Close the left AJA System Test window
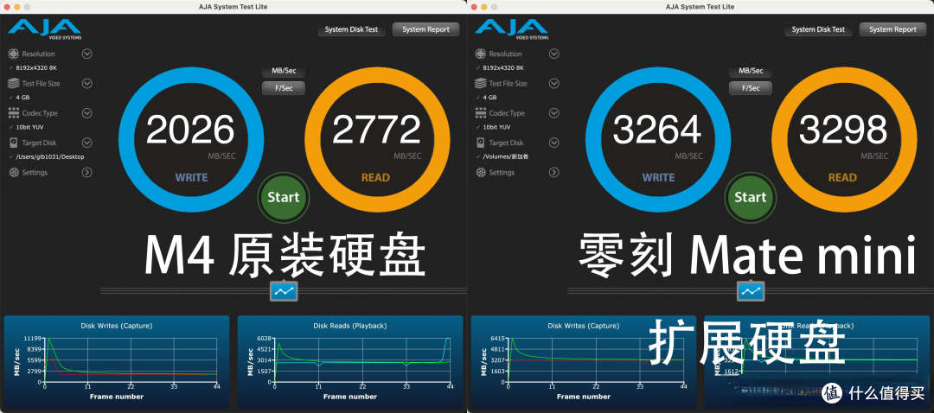This screenshot has height=413, width=934. (7, 7)
